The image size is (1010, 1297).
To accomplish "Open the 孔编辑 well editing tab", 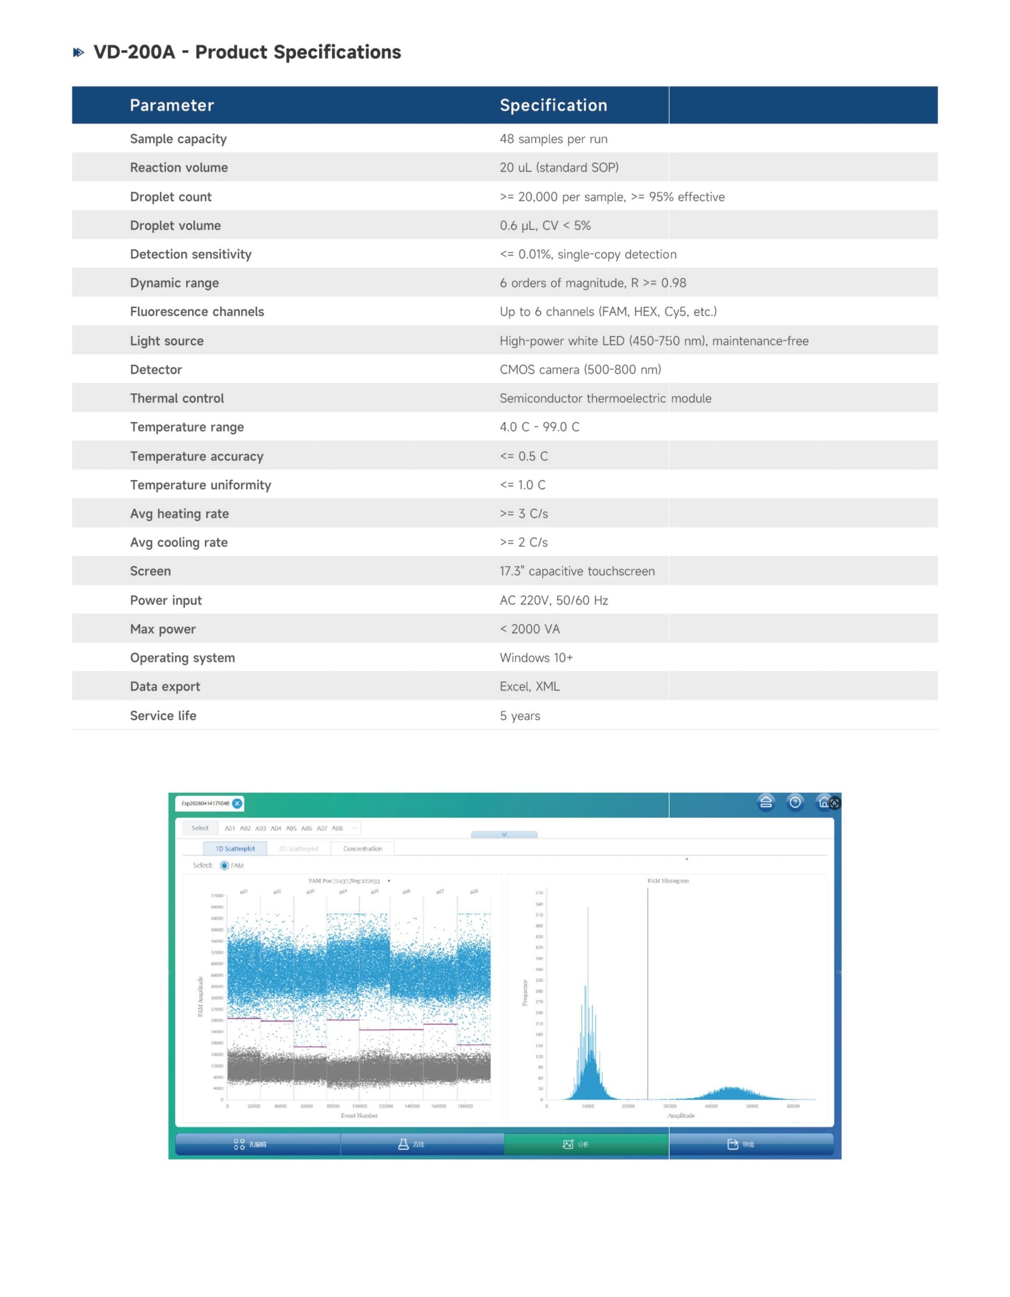I will point(258,1144).
